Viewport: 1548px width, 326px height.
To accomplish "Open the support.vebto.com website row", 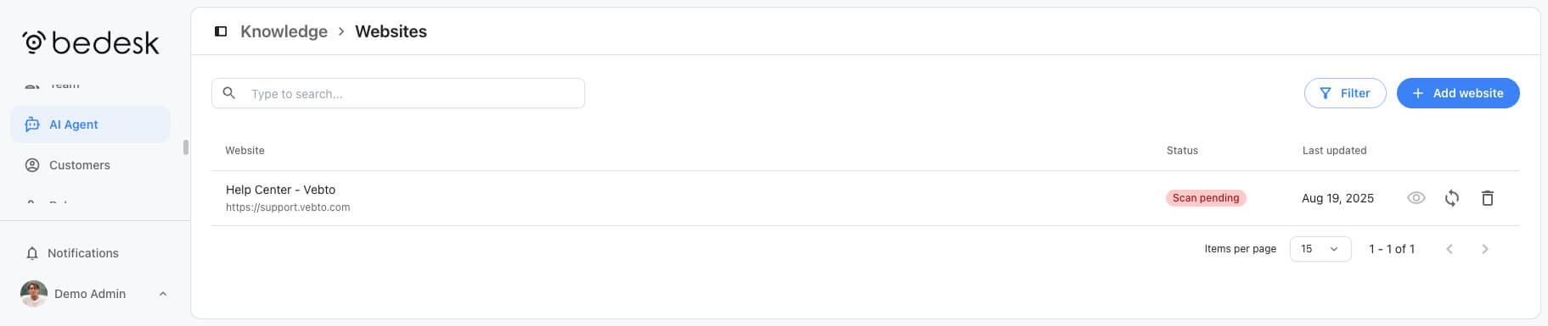I will click(865, 198).
